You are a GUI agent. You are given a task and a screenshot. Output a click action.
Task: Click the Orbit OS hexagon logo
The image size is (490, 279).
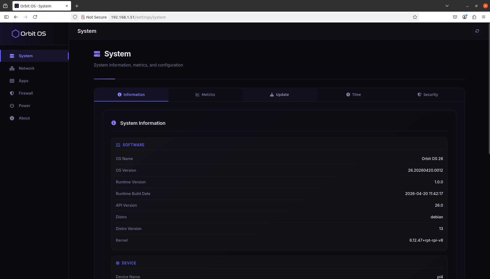[15, 33]
